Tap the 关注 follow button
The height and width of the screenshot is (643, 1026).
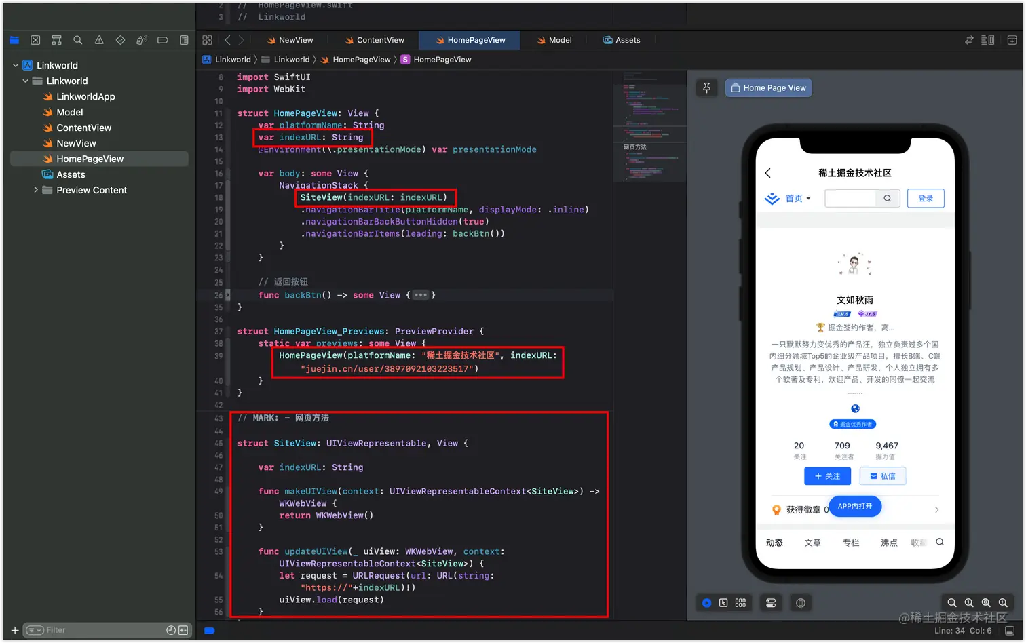click(x=827, y=476)
